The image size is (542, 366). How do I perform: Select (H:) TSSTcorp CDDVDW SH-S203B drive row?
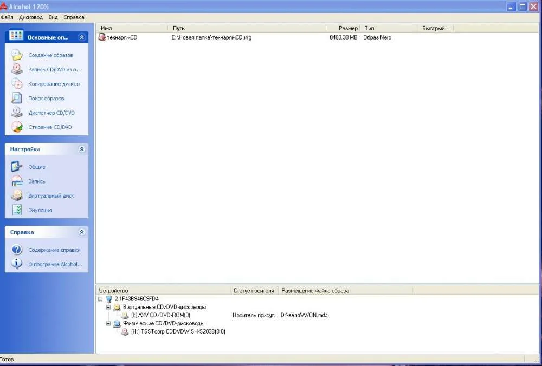pyautogui.click(x=178, y=332)
